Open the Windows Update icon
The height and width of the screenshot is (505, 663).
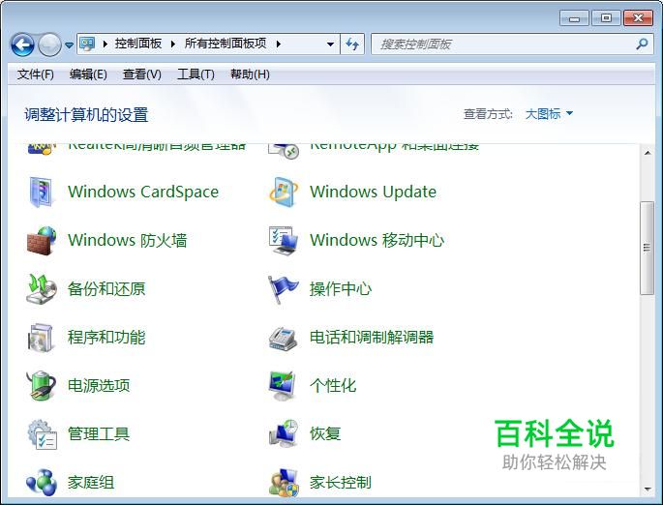[284, 192]
